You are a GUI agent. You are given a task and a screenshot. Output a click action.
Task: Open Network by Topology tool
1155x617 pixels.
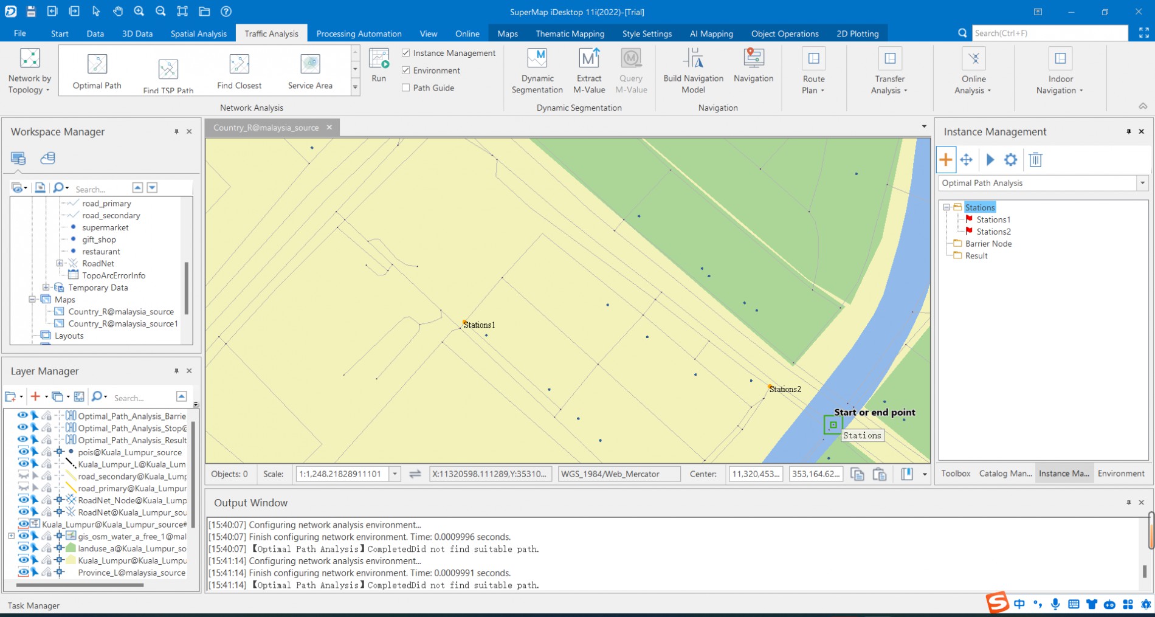point(29,71)
